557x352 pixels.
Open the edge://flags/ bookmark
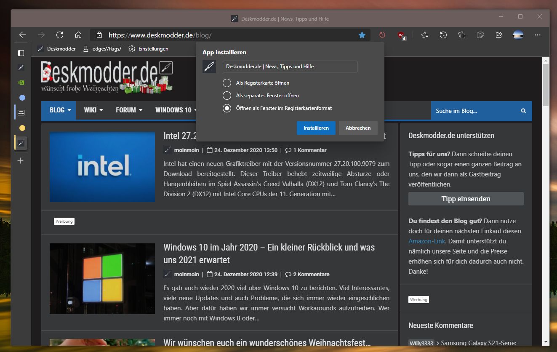(x=102, y=49)
